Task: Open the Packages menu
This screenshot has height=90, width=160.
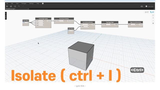Action: 24,3
